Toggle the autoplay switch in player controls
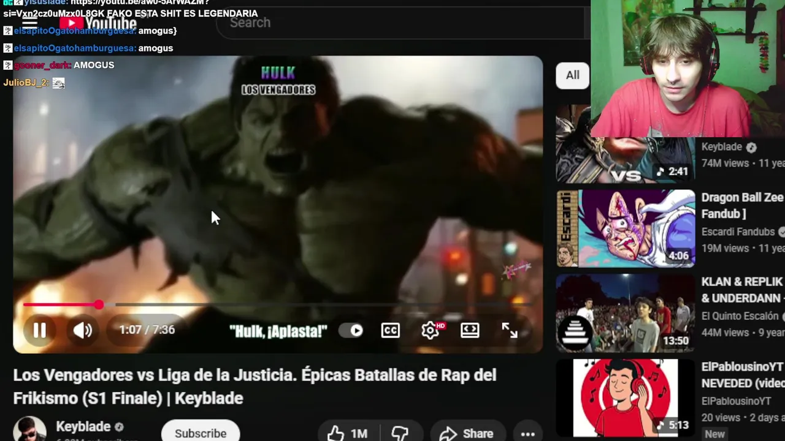 (x=352, y=331)
